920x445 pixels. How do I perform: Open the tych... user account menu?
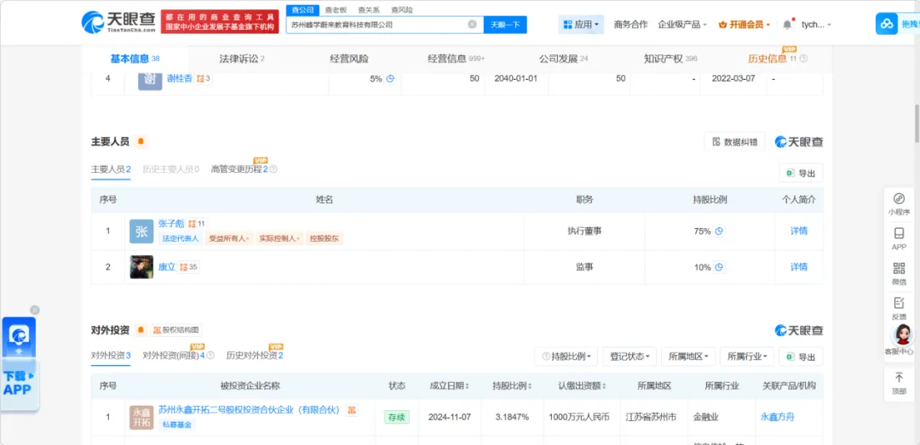[816, 25]
